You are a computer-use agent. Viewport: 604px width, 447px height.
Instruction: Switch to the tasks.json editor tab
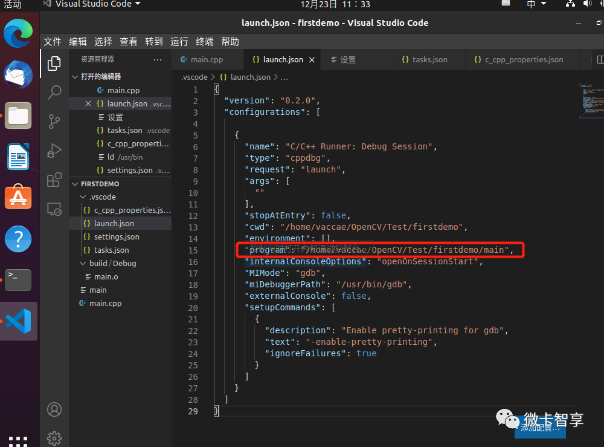430,60
